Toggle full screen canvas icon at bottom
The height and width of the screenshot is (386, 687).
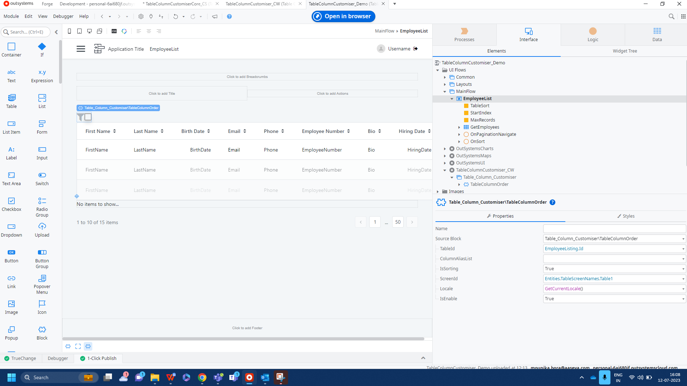pyautogui.click(x=78, y=346)
